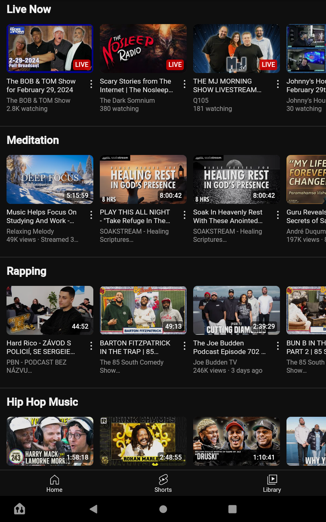Tap the game controller icon in navigation bar
The image size is (326, 522).
(x=20, y=509)
